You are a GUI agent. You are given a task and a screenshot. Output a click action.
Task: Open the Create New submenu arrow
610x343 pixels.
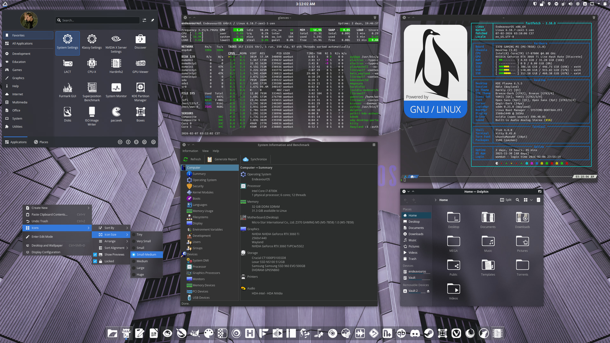88,208
